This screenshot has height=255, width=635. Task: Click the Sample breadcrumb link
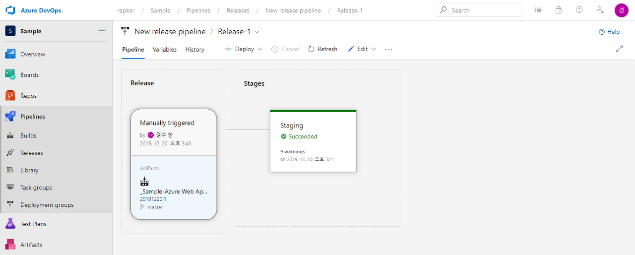point(160,10)
